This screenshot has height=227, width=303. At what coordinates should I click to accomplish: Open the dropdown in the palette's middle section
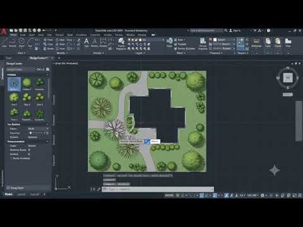pos(39,129)
